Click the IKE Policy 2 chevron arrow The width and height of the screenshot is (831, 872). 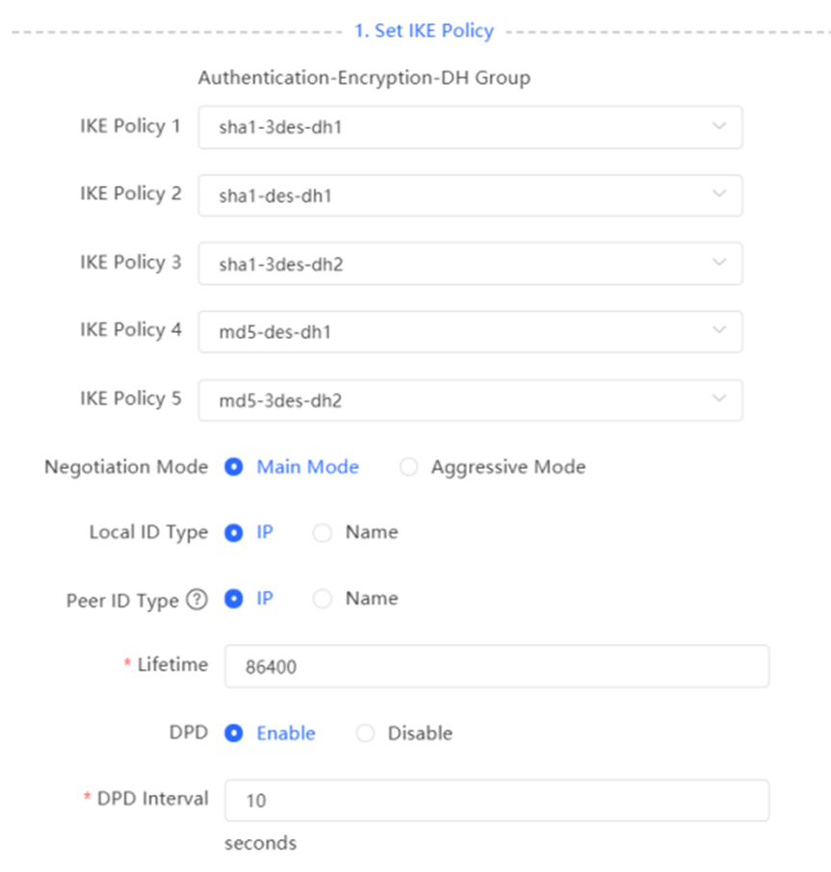pos(719,194)
